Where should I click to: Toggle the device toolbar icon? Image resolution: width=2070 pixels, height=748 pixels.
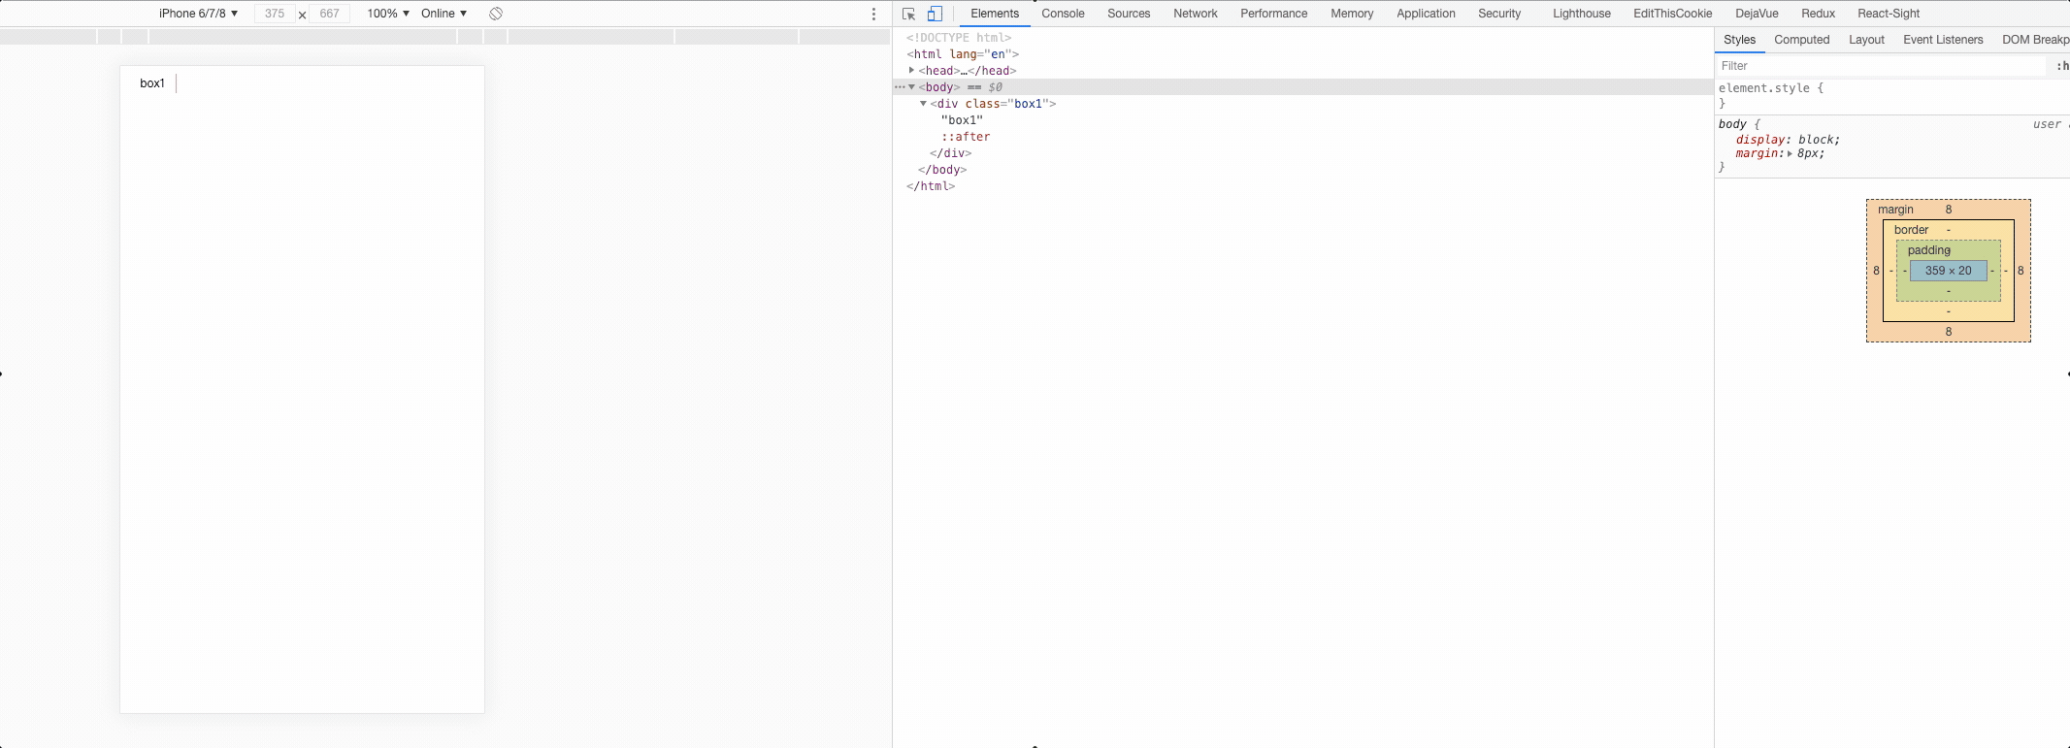click(x=935, y=14)
